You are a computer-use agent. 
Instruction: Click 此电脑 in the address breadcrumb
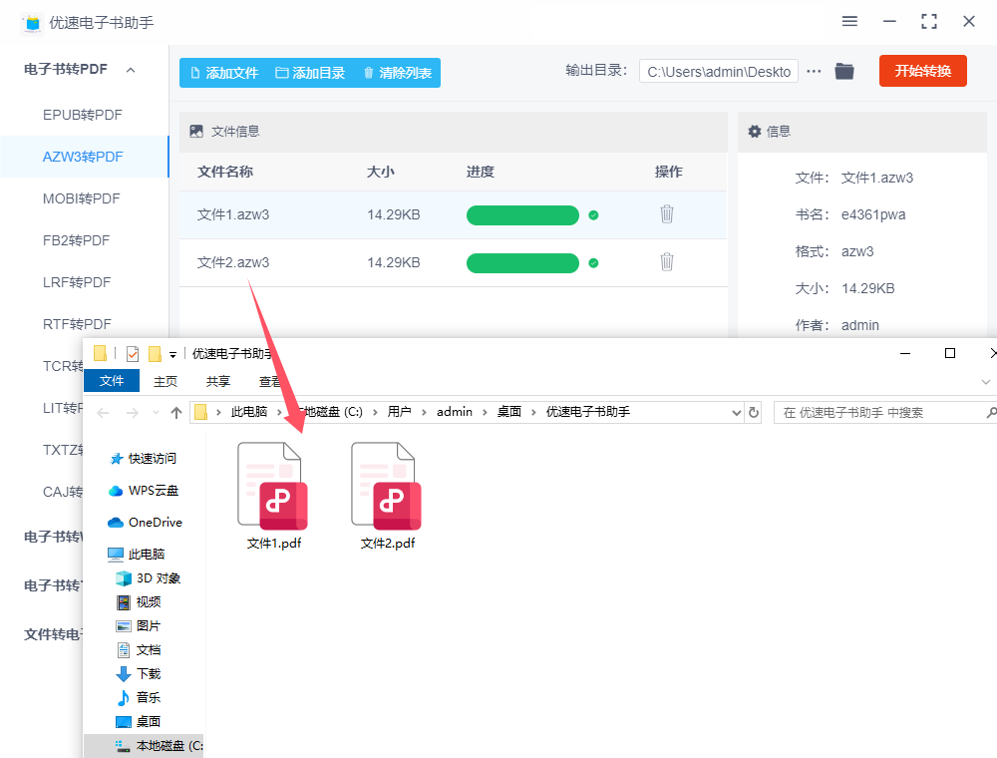tap(249, 412)
